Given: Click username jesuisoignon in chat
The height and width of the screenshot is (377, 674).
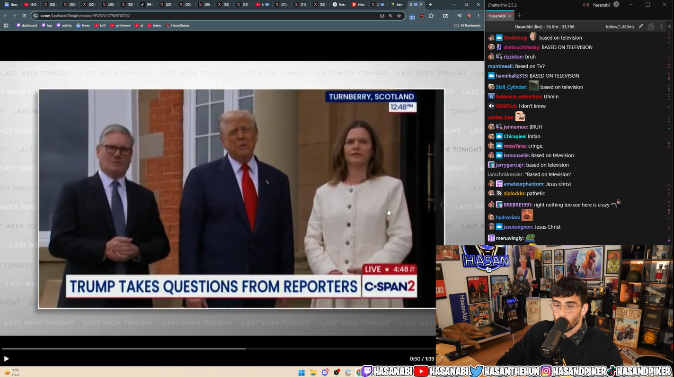Looking at the screenshot, I should click(x=518, y=227).
